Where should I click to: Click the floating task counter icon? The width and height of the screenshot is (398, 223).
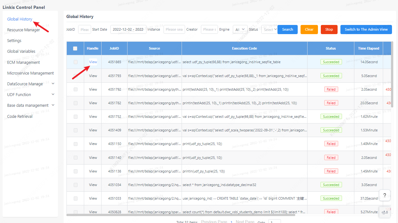(x=384, y=212)
